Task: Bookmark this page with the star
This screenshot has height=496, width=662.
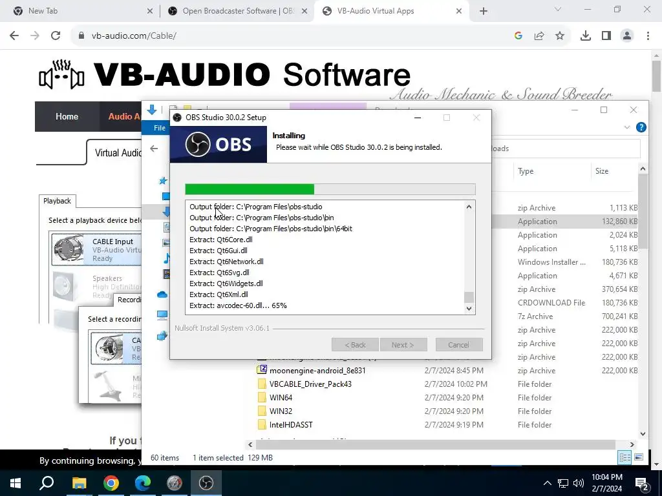Action: coord(560,36)
